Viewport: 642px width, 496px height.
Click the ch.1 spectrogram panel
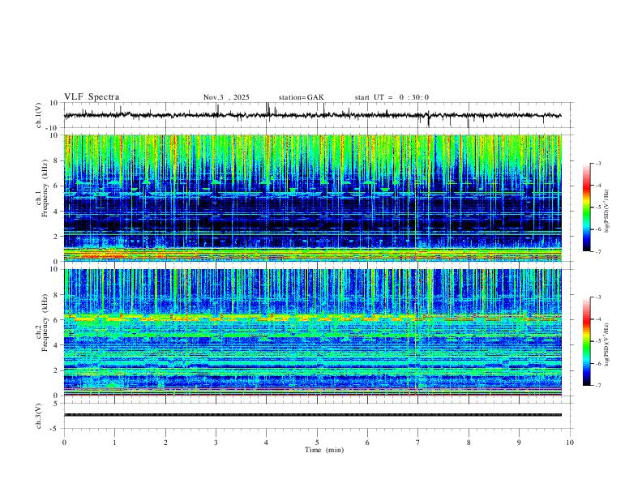[x=312, y=198]
